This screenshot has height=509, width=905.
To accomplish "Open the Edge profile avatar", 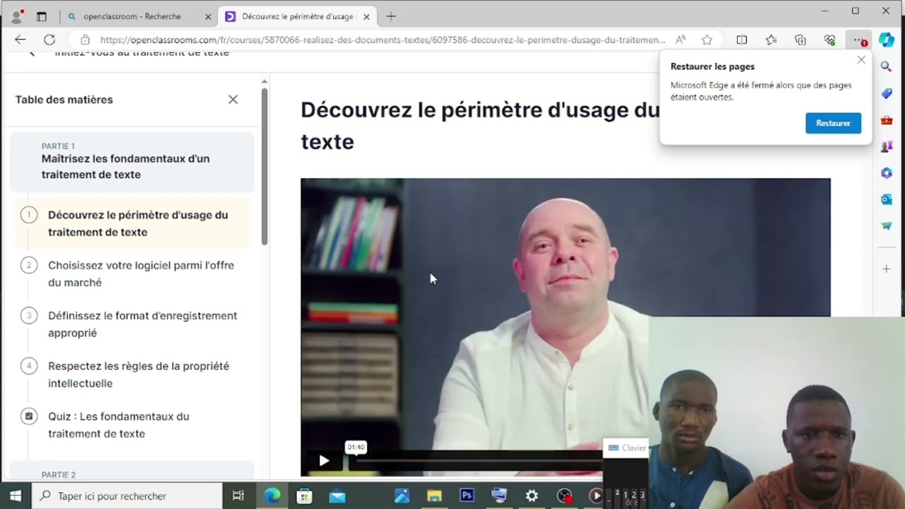I will [17, 16].
